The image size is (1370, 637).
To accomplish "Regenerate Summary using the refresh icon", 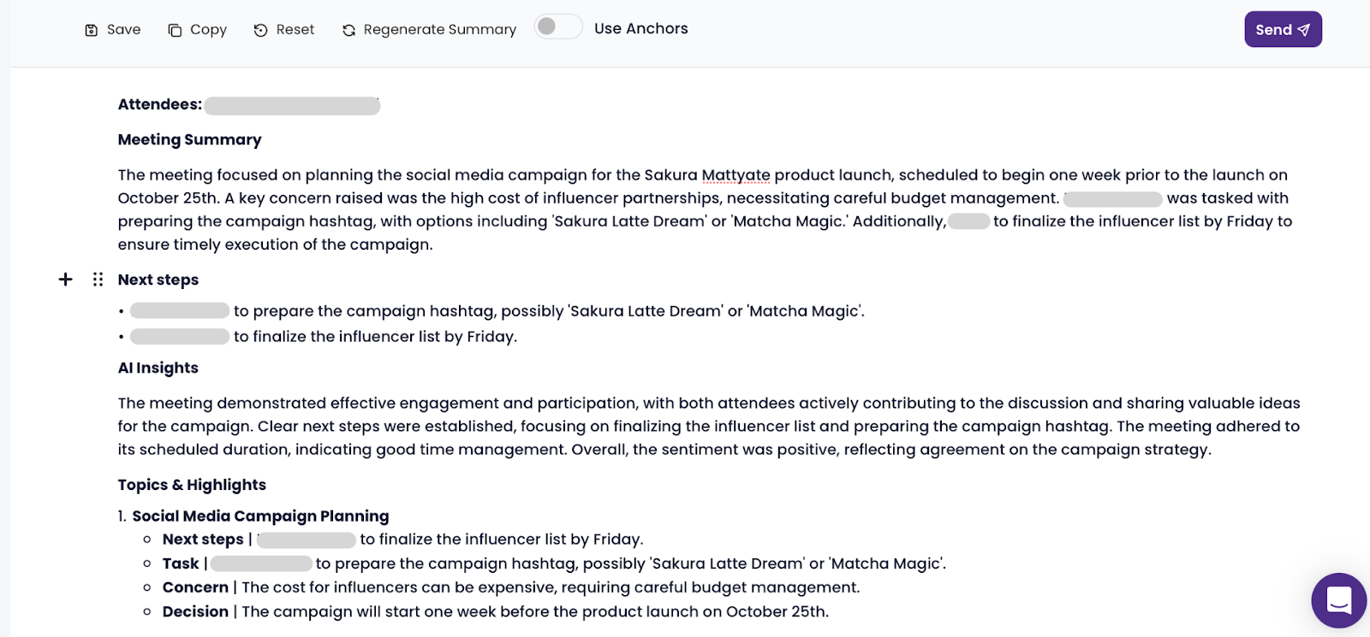I will tap(348, 30).
